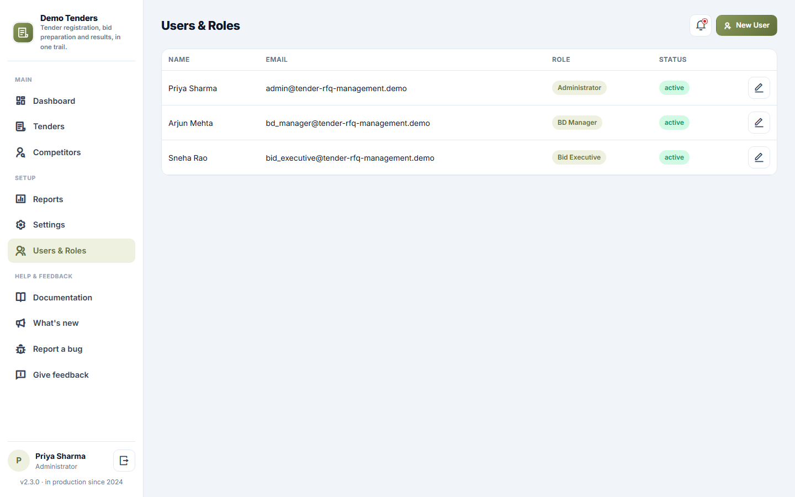This screenshot has width=795, height=497.
Task: Open the Reports menu item
Action: coord(71,199)
